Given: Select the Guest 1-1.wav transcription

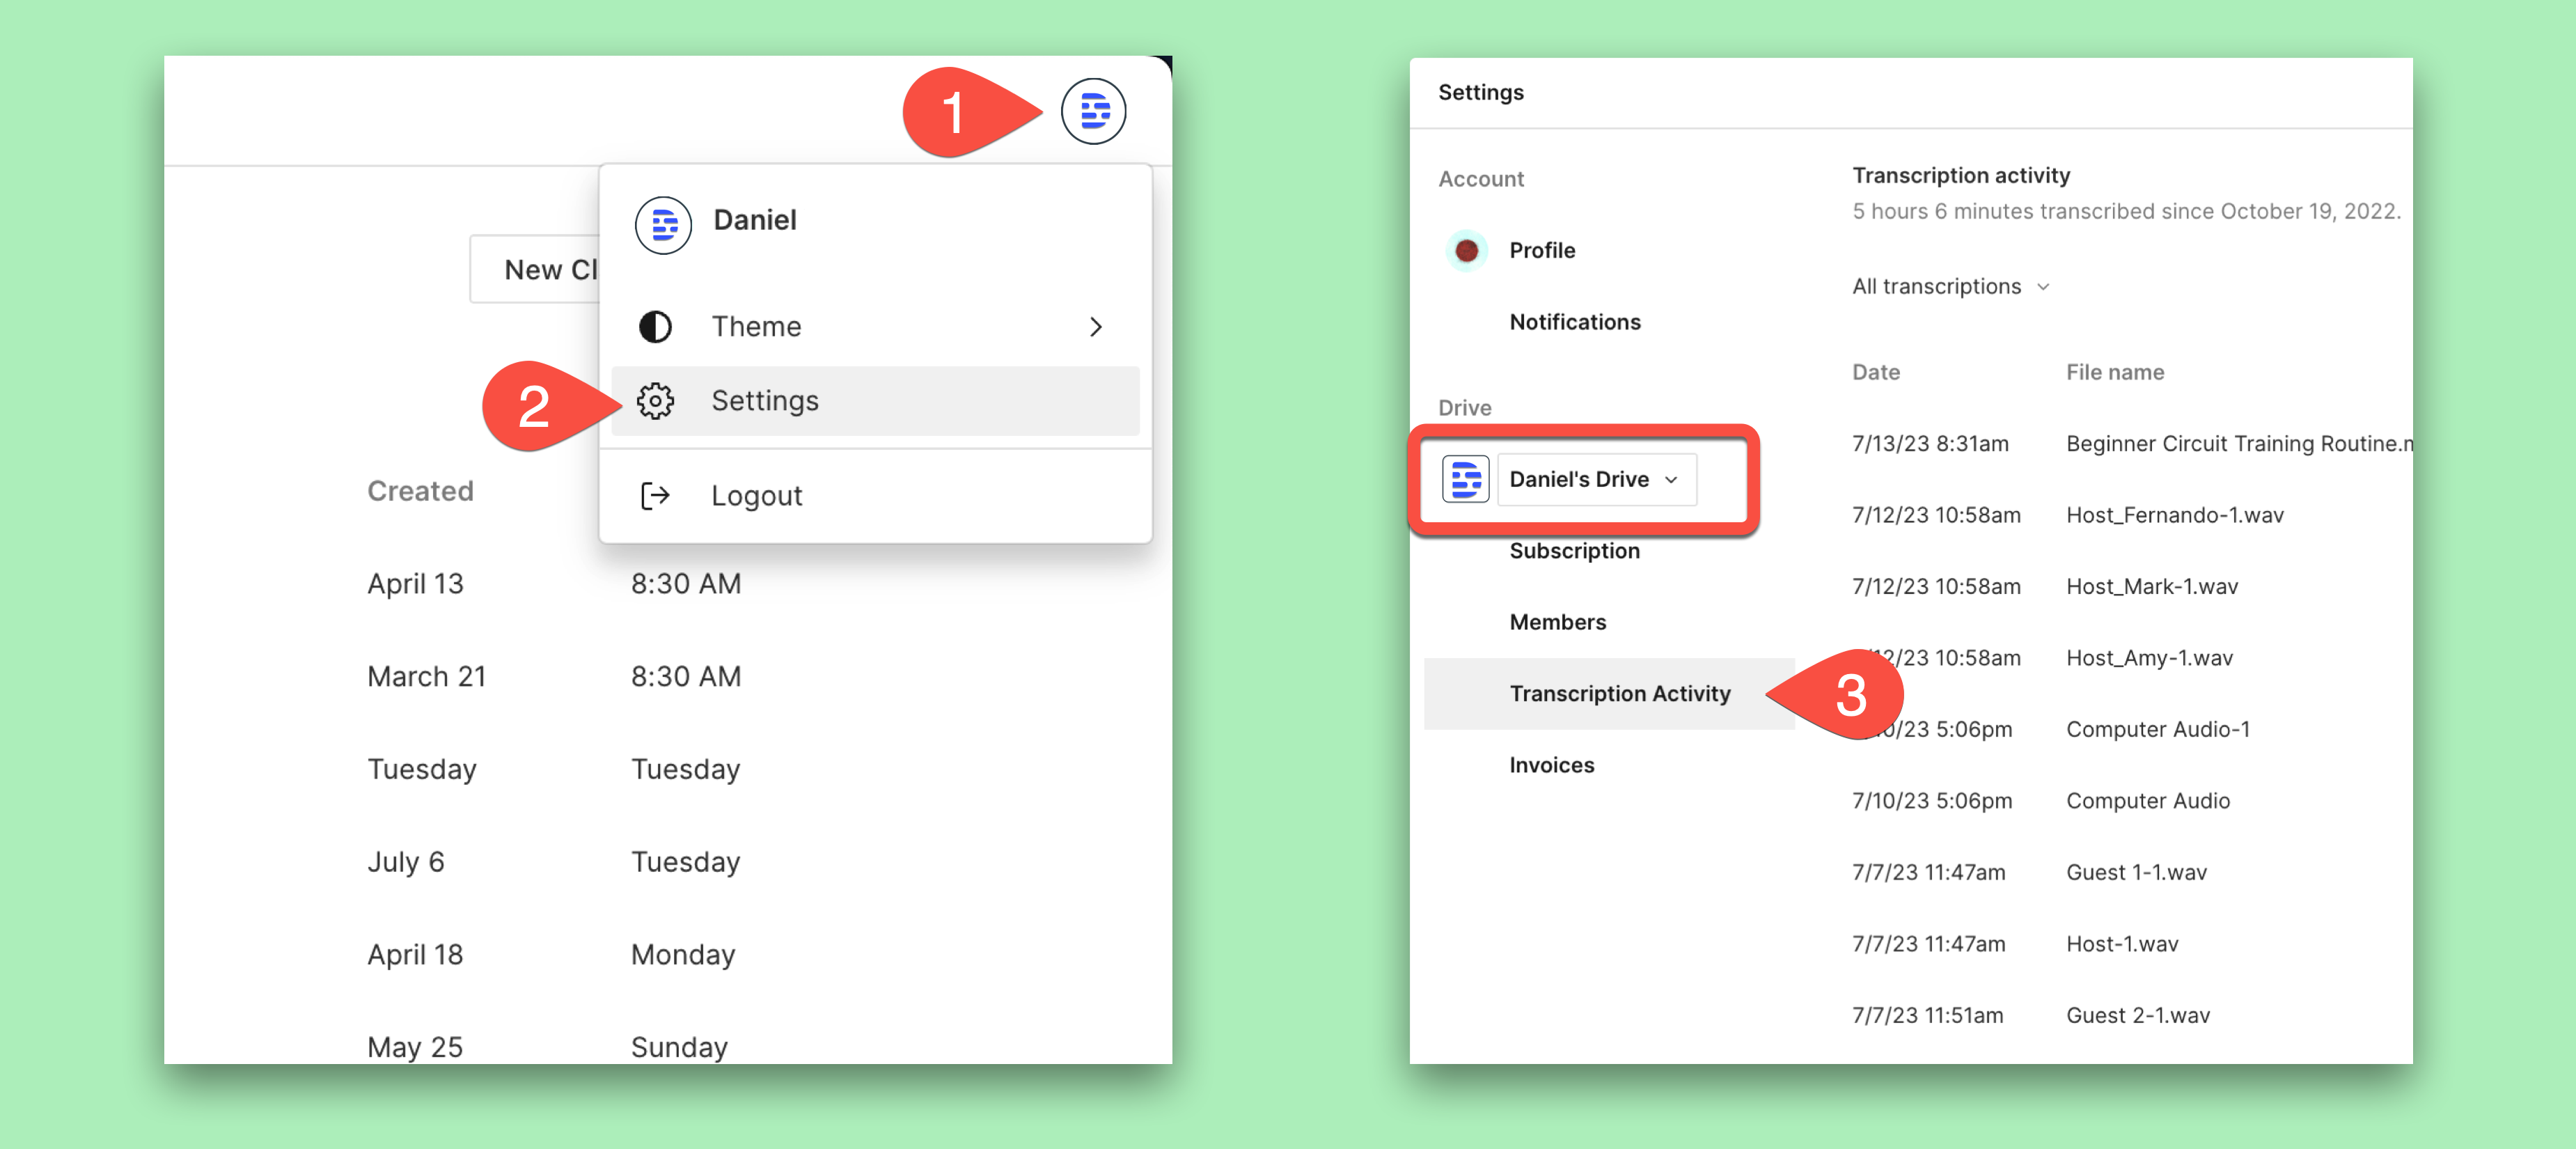Looking at the screenshot, I should pyautogui.click(x=2135, y=872).
